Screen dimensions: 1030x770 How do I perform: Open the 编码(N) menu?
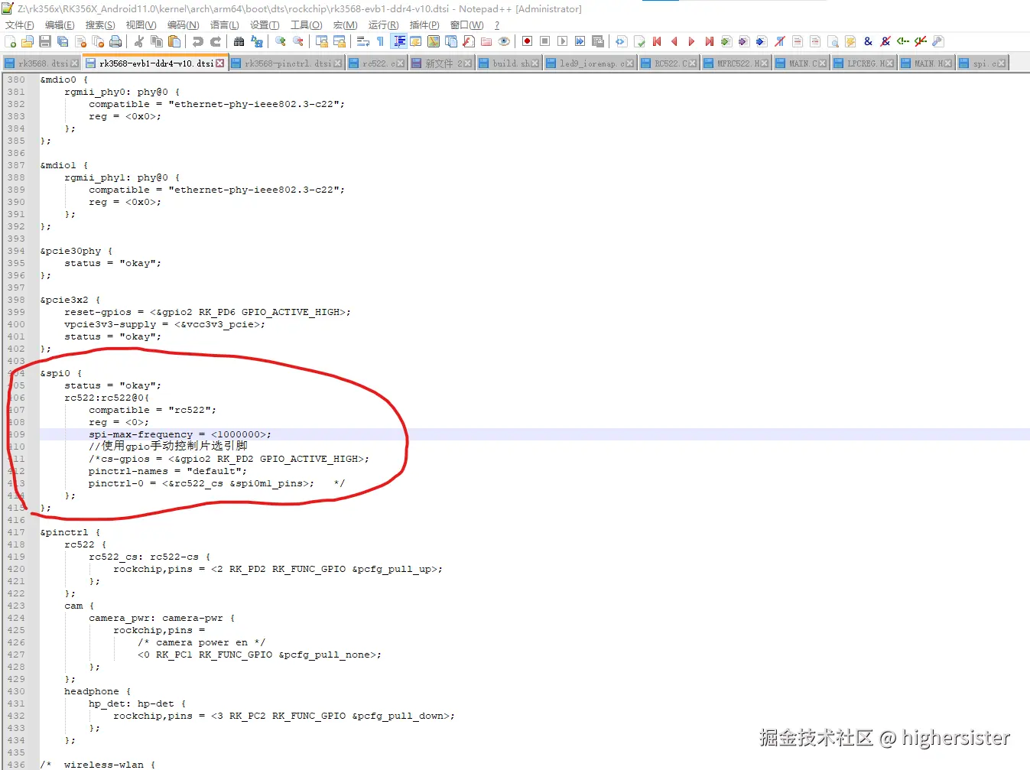click(184, 25)
